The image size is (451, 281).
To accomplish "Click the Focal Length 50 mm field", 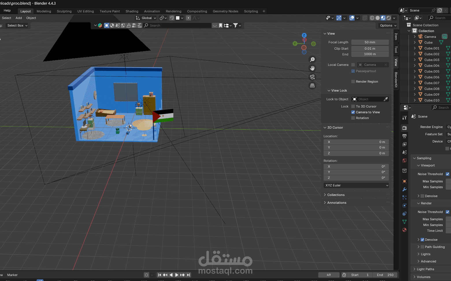I will pos(370,42).
